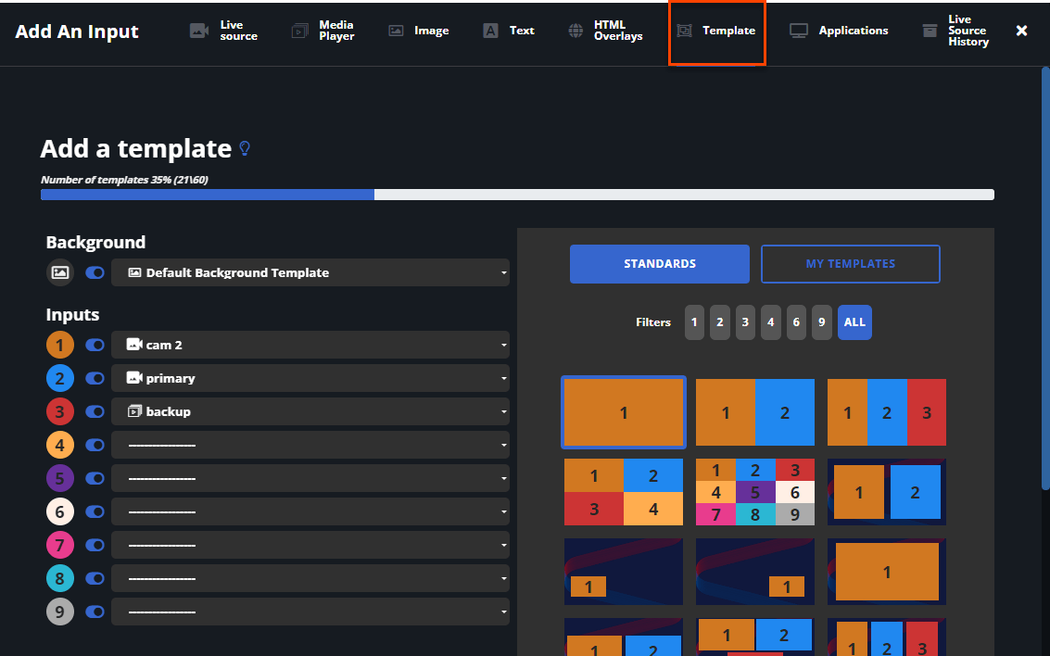The width and height of the screenshot is (1050, 656).
Task: Click the light orange input 4 badge
Action: pyautogui.click(x=59, y=445)
